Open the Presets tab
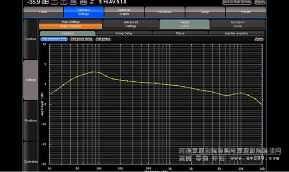 [246, 12]
